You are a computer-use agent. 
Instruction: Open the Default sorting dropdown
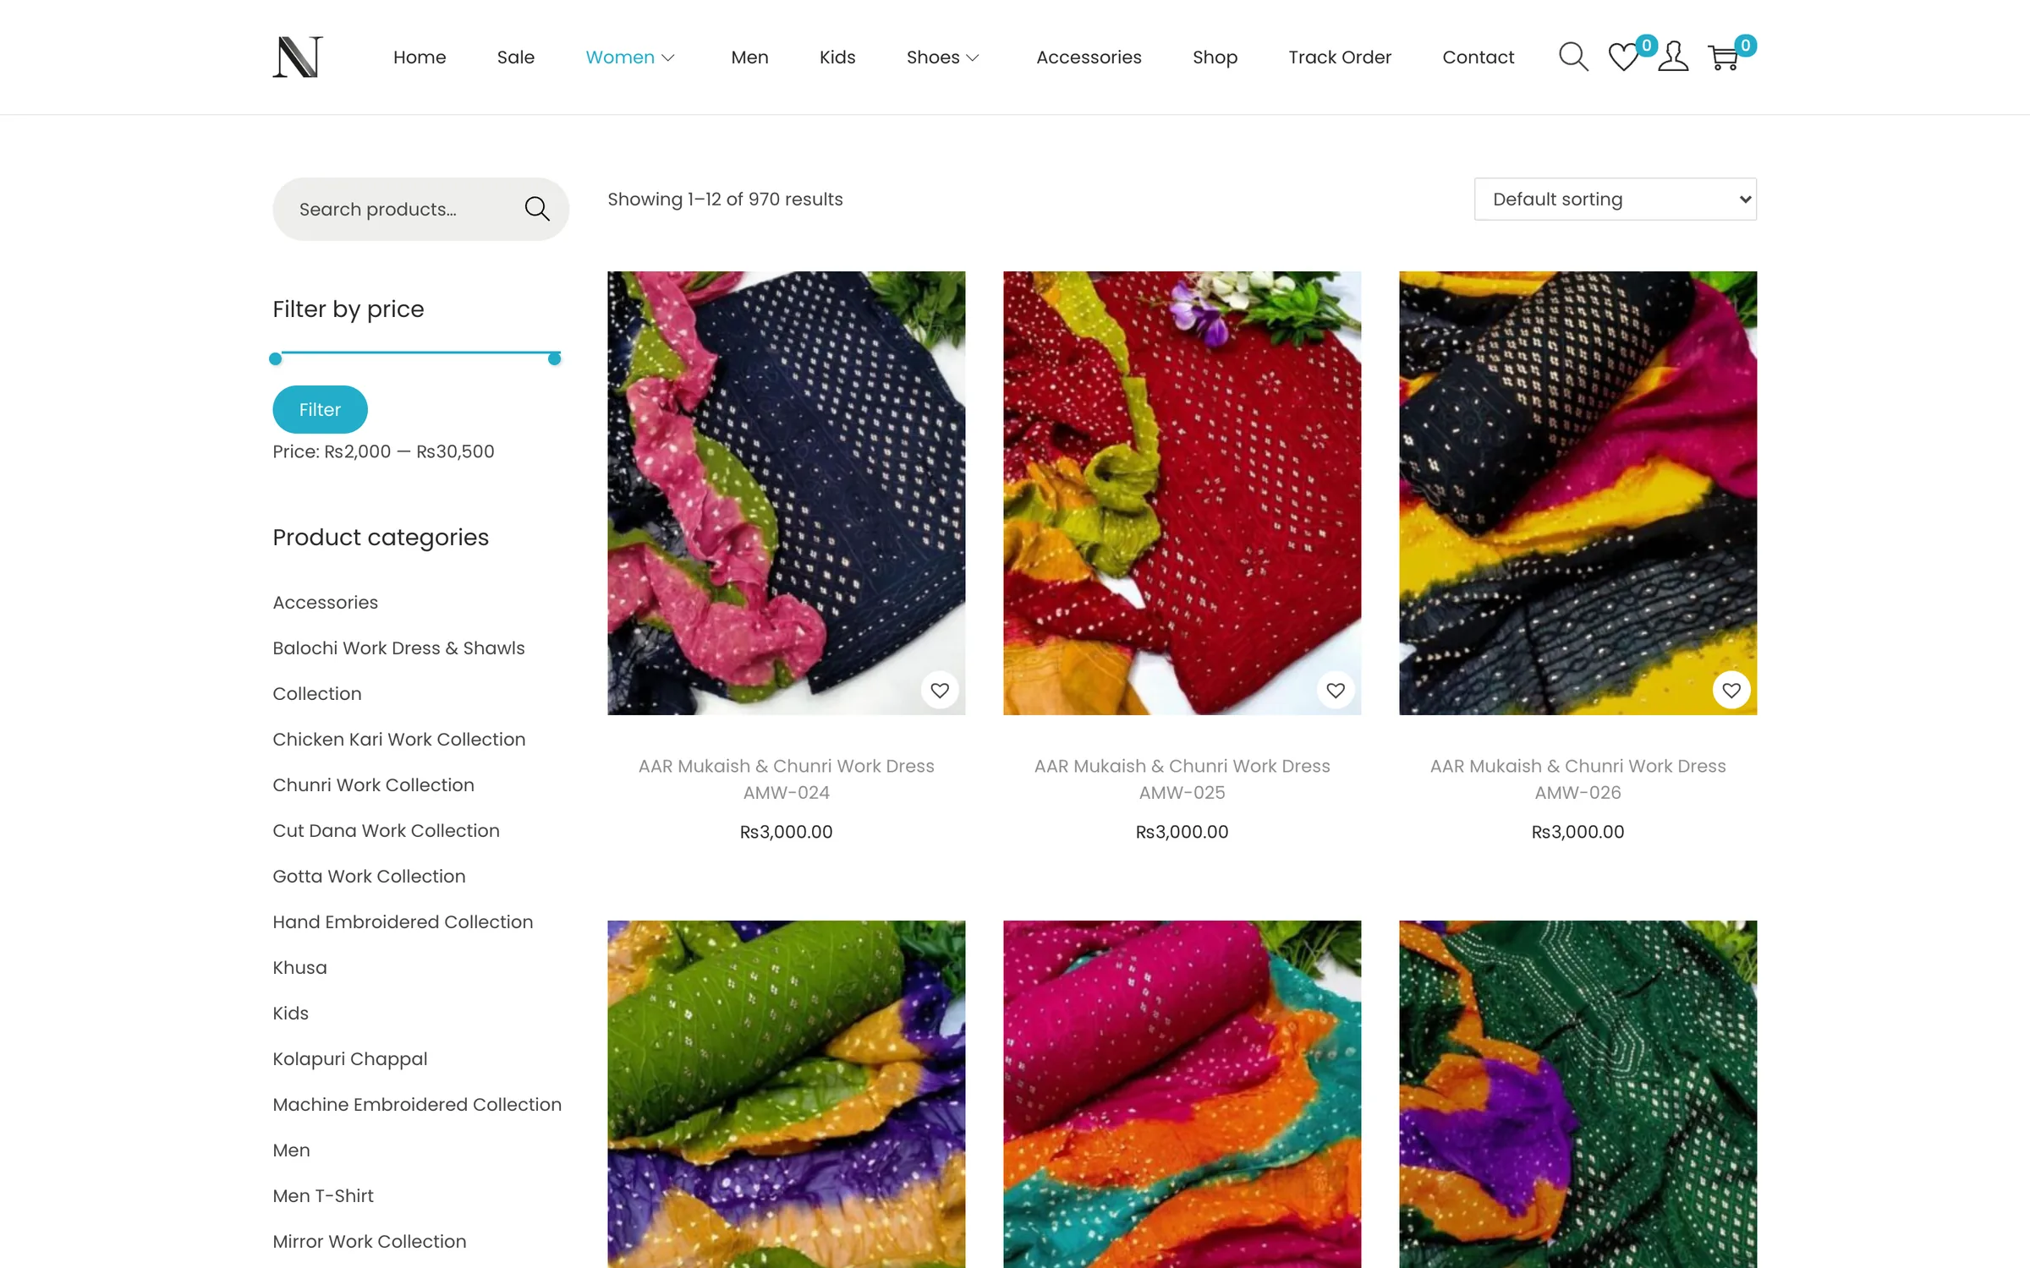(x=1615, y=199)
